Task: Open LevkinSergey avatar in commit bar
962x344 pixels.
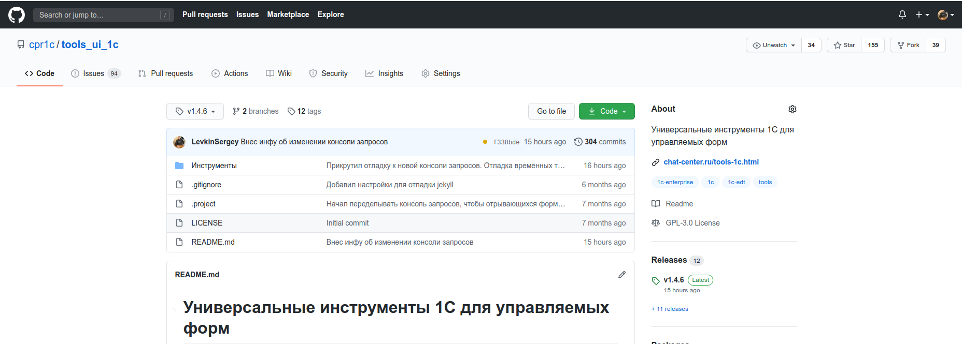Action: pyautogui.click(x=179, y=142)
